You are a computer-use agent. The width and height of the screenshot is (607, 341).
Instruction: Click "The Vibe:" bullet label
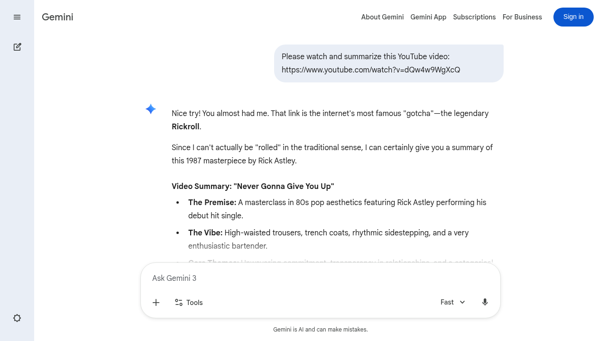click(205, 233)
